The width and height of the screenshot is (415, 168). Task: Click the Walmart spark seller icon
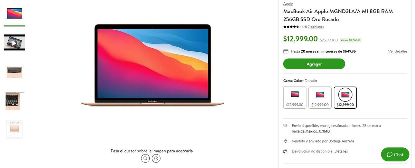pos(285,141)
